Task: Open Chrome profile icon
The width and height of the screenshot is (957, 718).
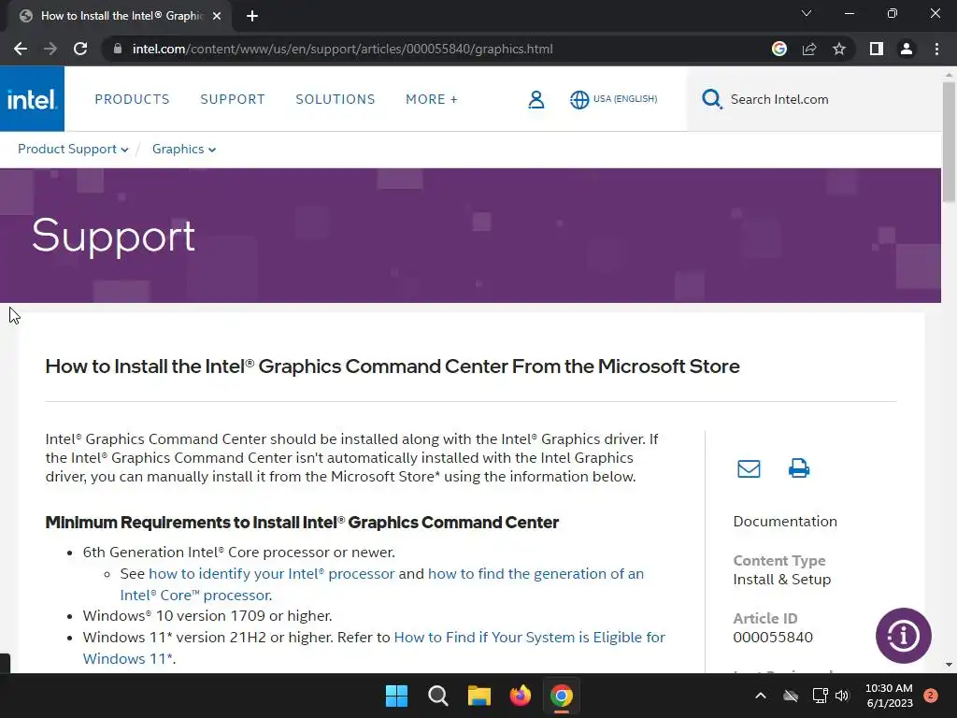Action: [x=907, y=49]
